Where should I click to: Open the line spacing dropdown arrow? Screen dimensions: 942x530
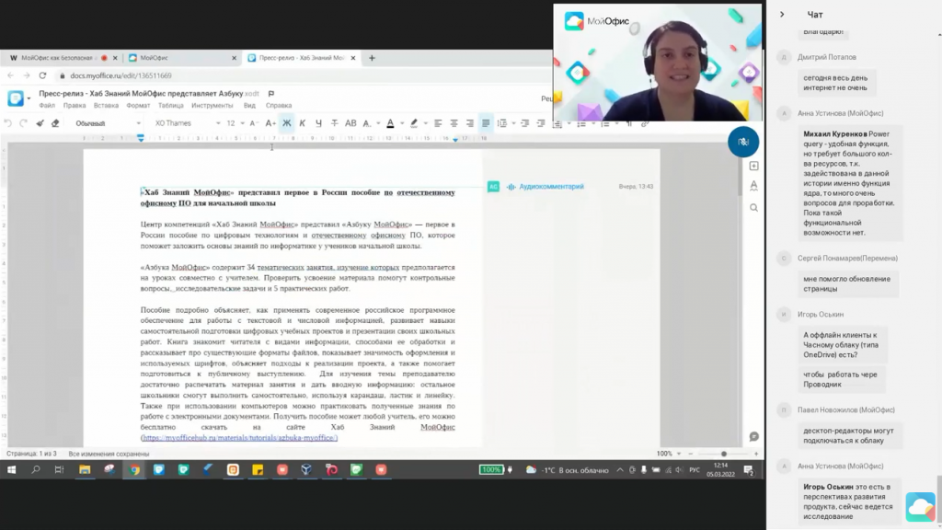pos(513,124)
